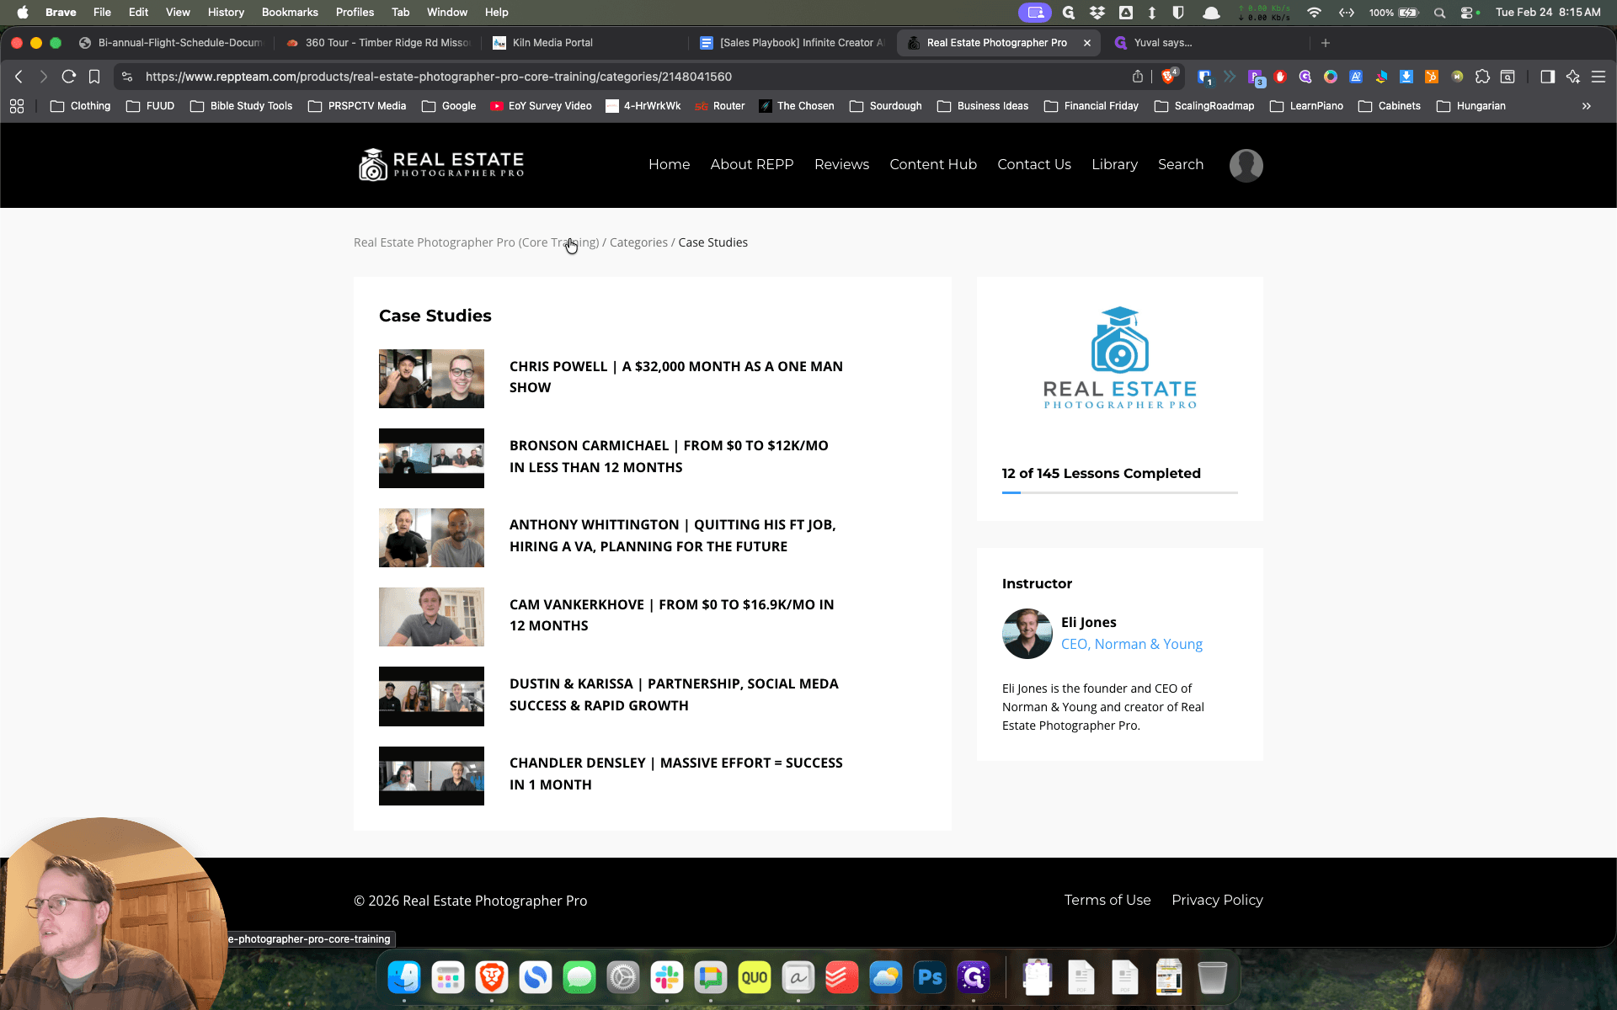Open Messages app in the dock
1617x1010 pixels.
(579, 977)
